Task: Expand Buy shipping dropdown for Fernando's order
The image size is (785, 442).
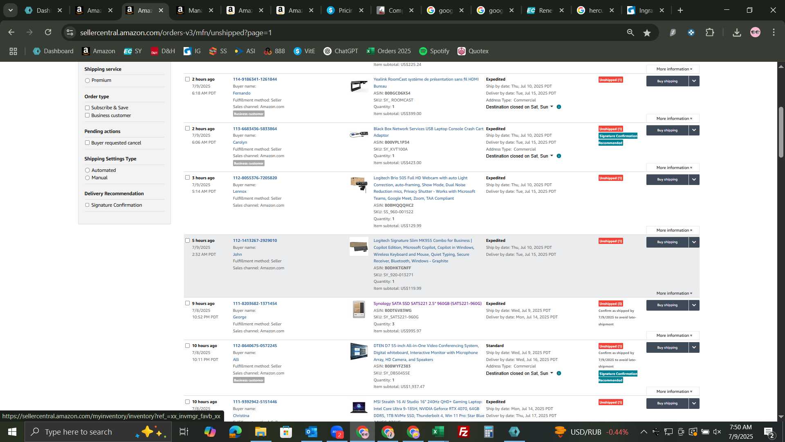Action: [x=694, y=81]
